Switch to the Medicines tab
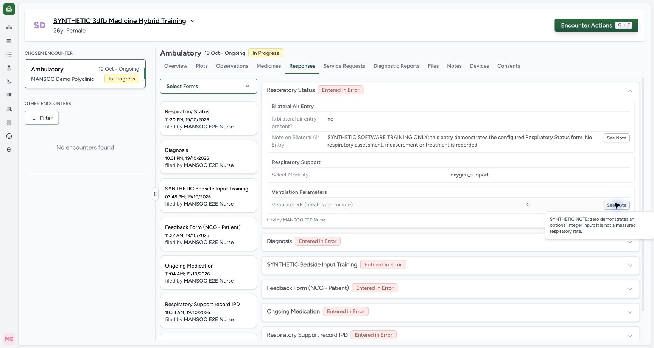The height and width of the screenshot is (348, 654). pos(269,66)
